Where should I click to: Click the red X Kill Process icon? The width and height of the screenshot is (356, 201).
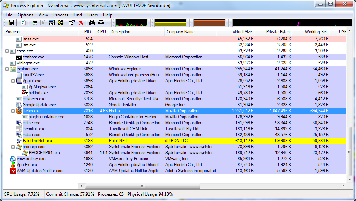[x=81, y=23]
